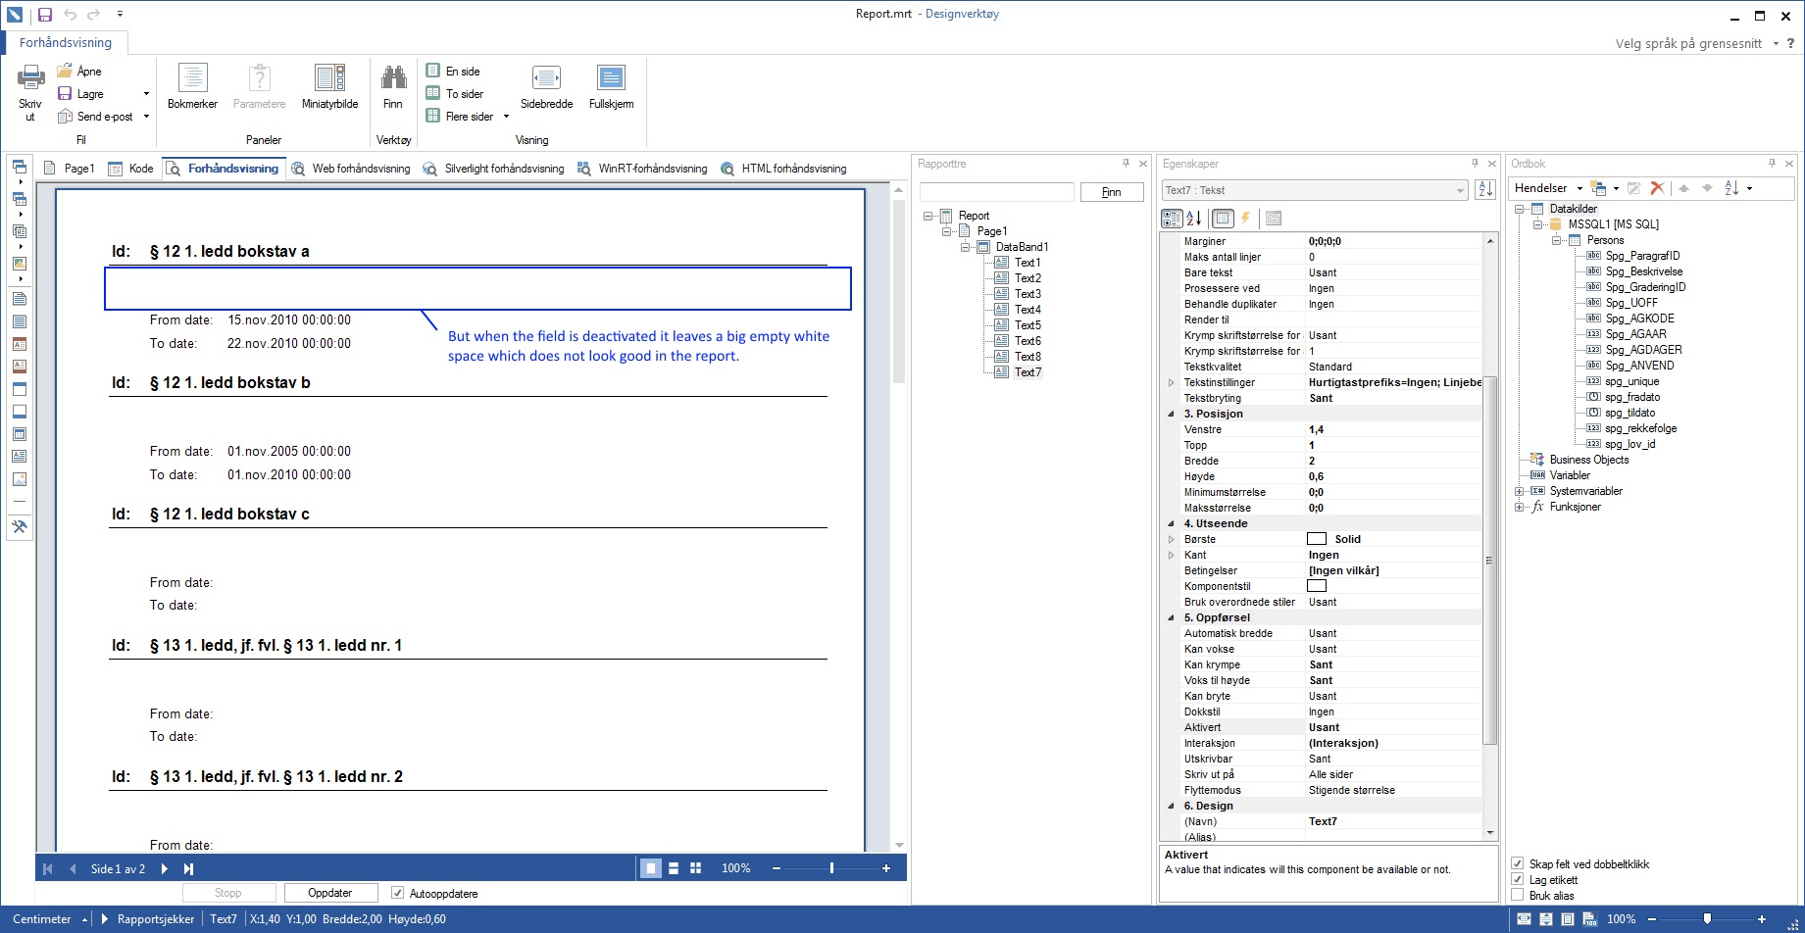Select Sidebredde page-width view

[546, 87]
